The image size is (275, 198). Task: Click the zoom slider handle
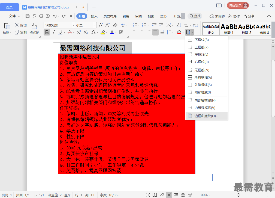[x=238, y=195]
